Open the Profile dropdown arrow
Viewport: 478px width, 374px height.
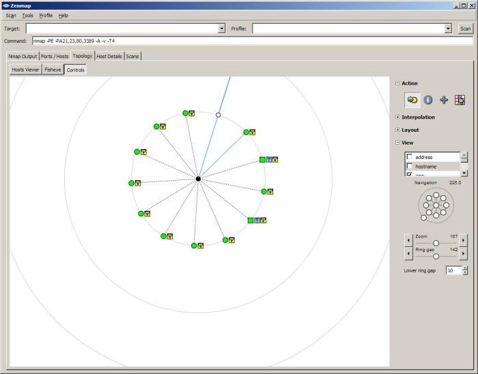click(x=448, y=29)
